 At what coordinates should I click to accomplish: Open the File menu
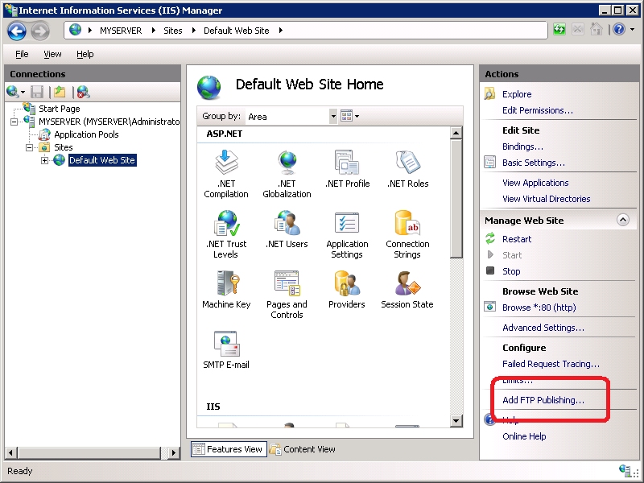coord(21,54)
